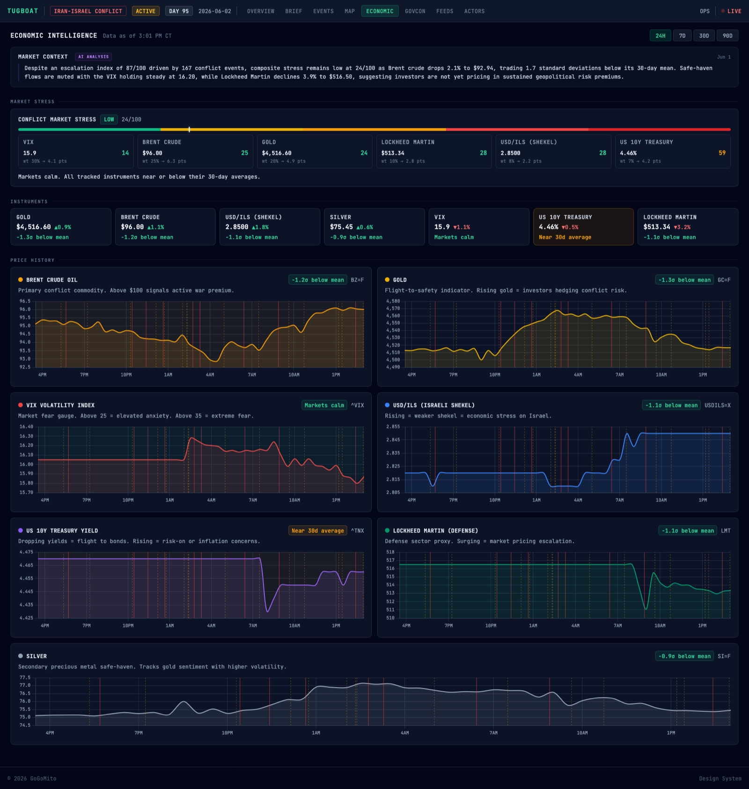The height and width of the screenshot is (789, 749).
Task: Click the SI=F ticker symbol
Action: tap(724, 656)
